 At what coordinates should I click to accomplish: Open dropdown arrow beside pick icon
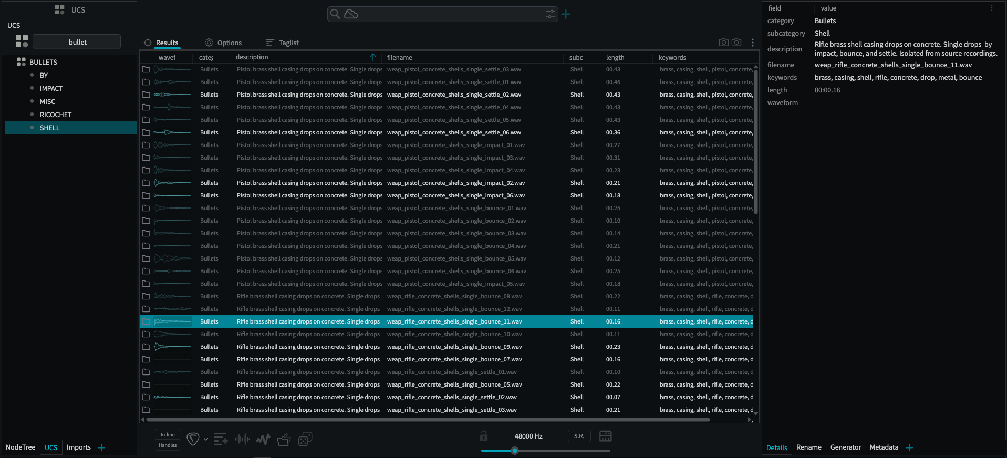point(206,439)
